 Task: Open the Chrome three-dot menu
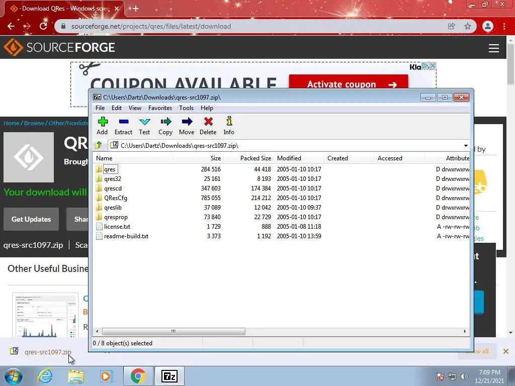[504, 26]
